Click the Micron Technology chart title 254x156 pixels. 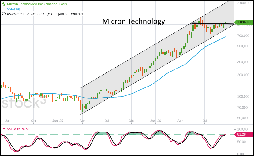(x=134, y=21)
